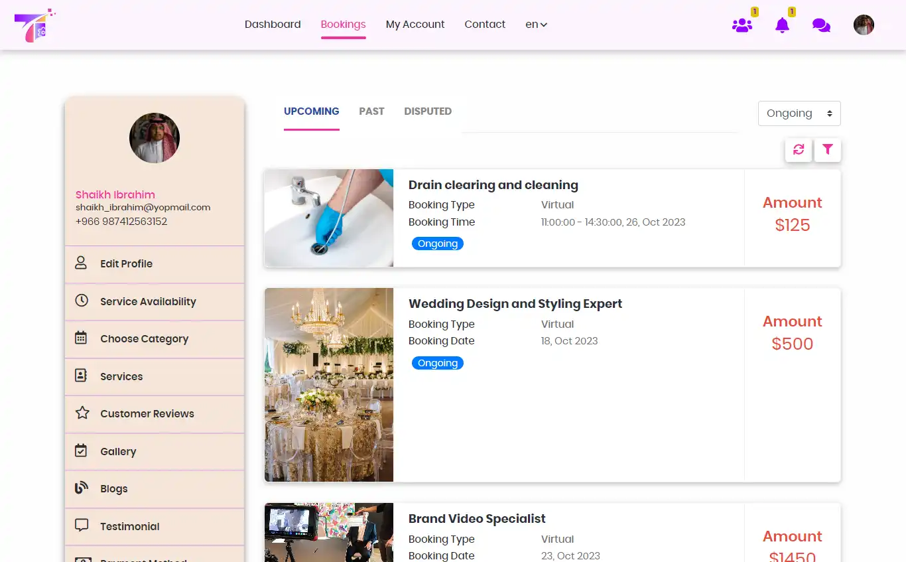The image size is (906, 562).
Task: Click the Shaikh Ibrahim profile name link
Action: pos(115,194)
